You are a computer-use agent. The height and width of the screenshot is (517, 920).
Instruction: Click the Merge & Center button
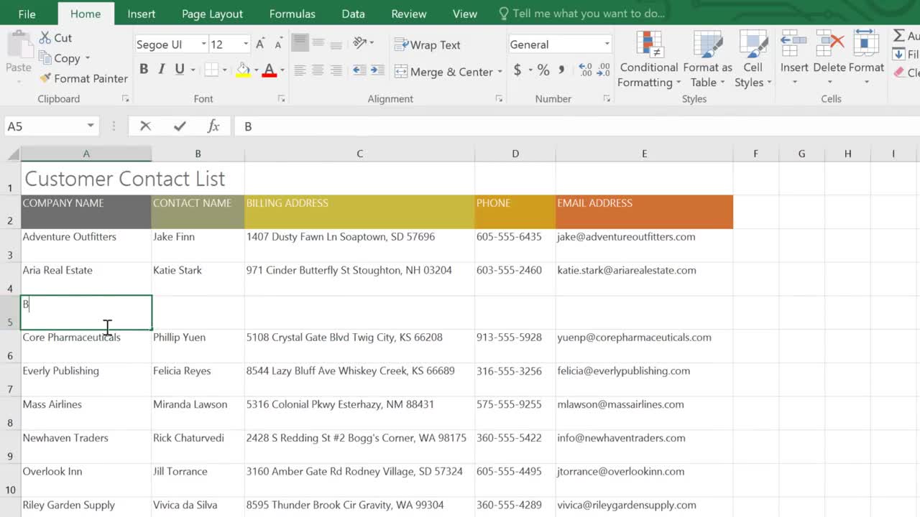443,72
